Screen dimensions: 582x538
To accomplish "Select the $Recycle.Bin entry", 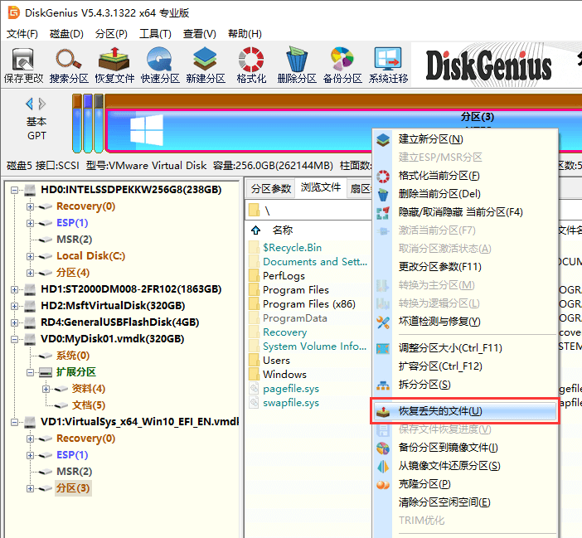I will pos(292,248).
